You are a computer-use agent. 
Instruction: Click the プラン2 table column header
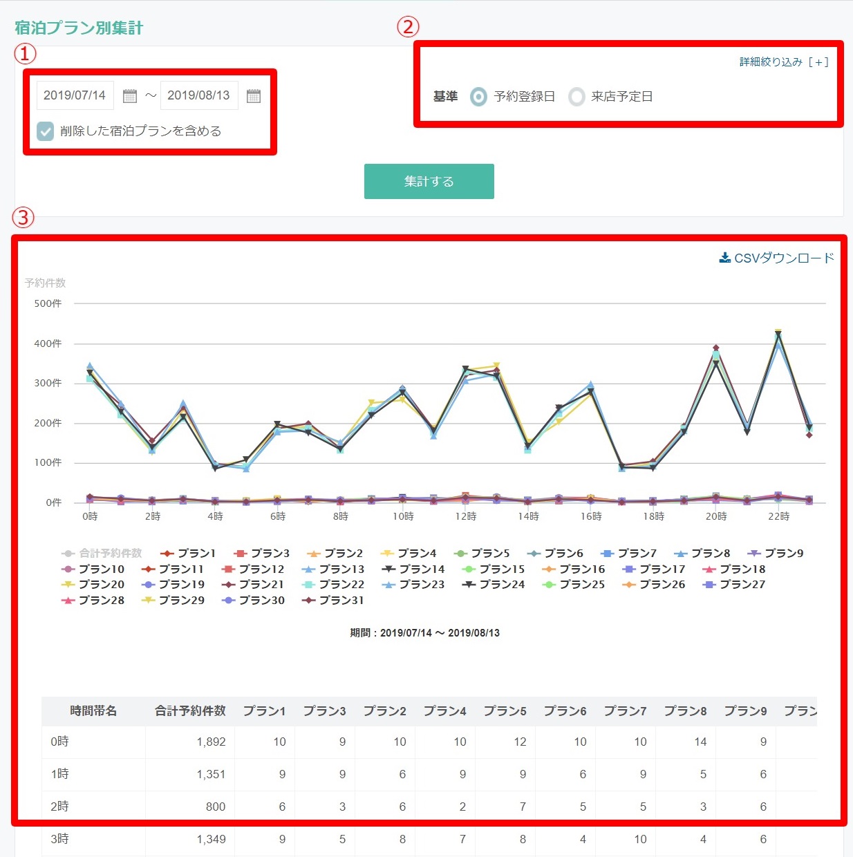coord(384,711)
